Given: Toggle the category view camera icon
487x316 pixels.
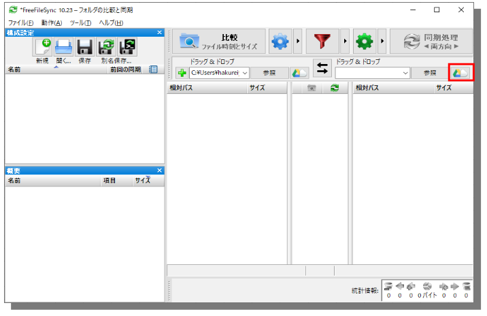Looking at the screenshot, I should [312, 89].
